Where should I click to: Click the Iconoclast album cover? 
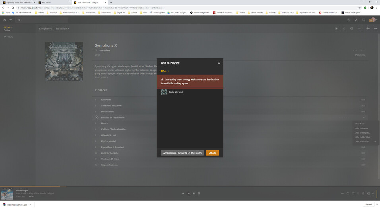pyautogui.click(x=64, y=61)
